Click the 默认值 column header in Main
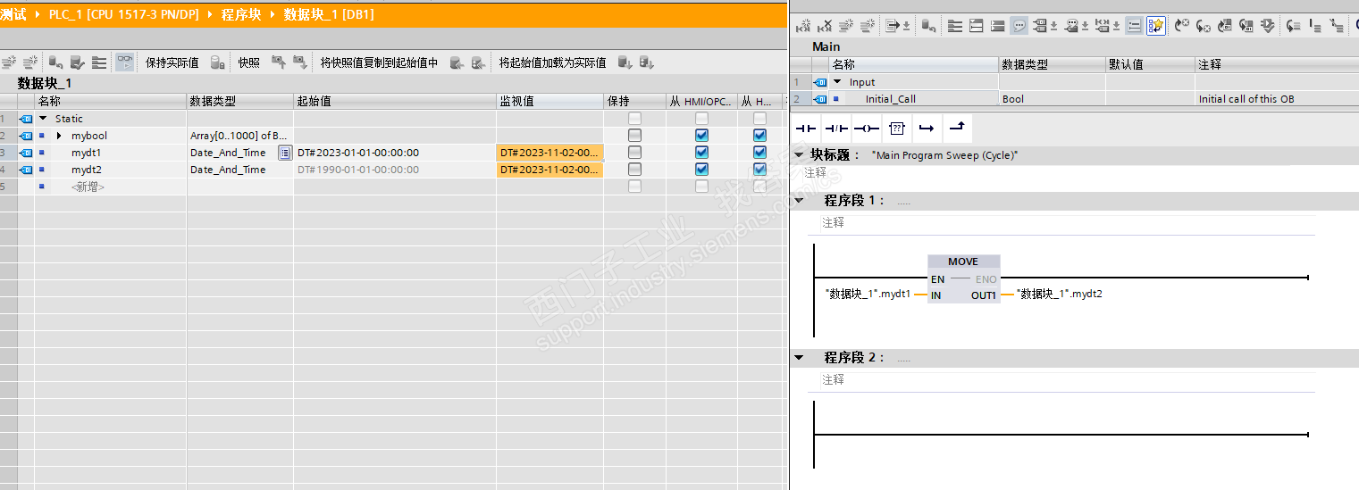1359x490 pixels. click(x=1150, y=64)
